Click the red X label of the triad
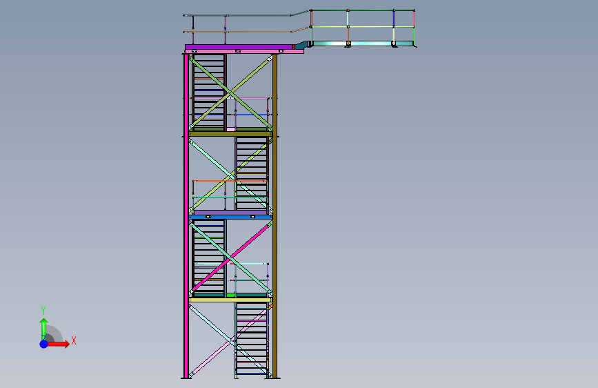This screenshot has height=388, width=598. (74, 340)
